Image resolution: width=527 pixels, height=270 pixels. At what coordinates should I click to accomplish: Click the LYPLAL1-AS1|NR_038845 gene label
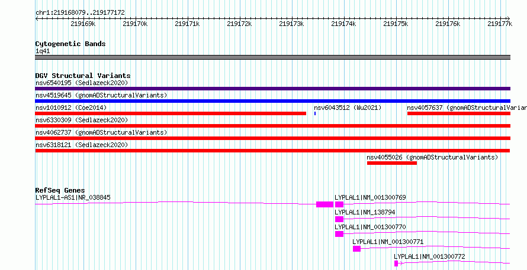click(73, 197)
